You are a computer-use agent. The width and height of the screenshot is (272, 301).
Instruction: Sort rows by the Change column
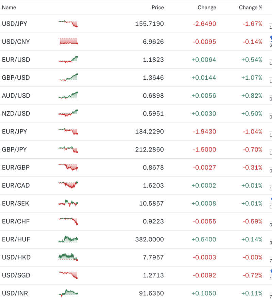click(207, 7)
